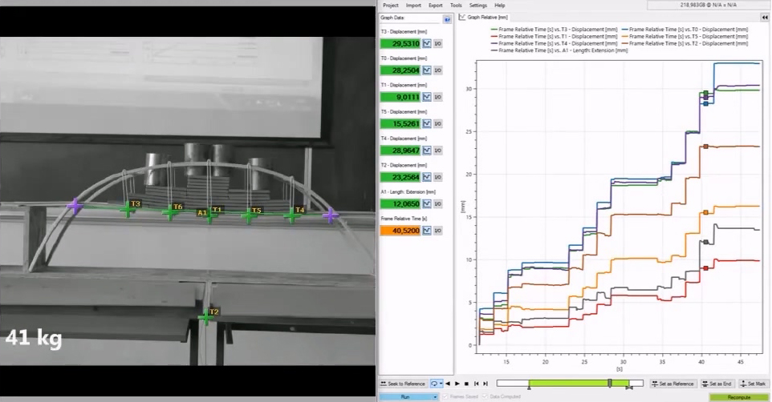This screenshot has height=402, width=772.
Task: Click the I/O icon for T0 Displacement
Action: 438,70
